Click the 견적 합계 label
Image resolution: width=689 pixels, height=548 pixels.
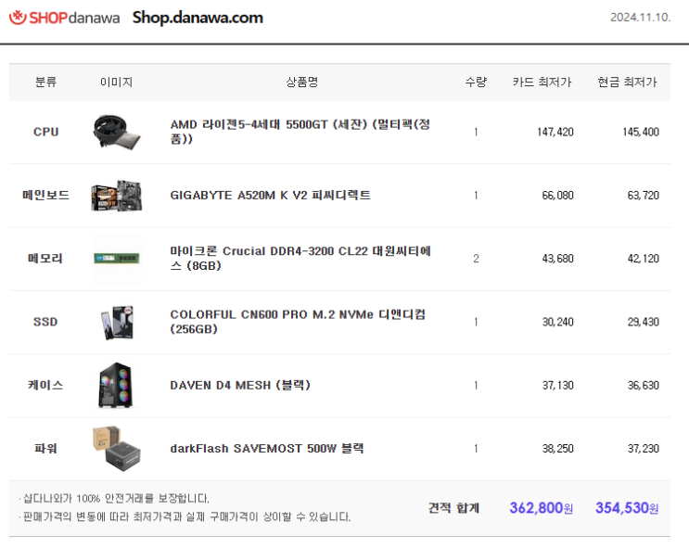(453, 508)
